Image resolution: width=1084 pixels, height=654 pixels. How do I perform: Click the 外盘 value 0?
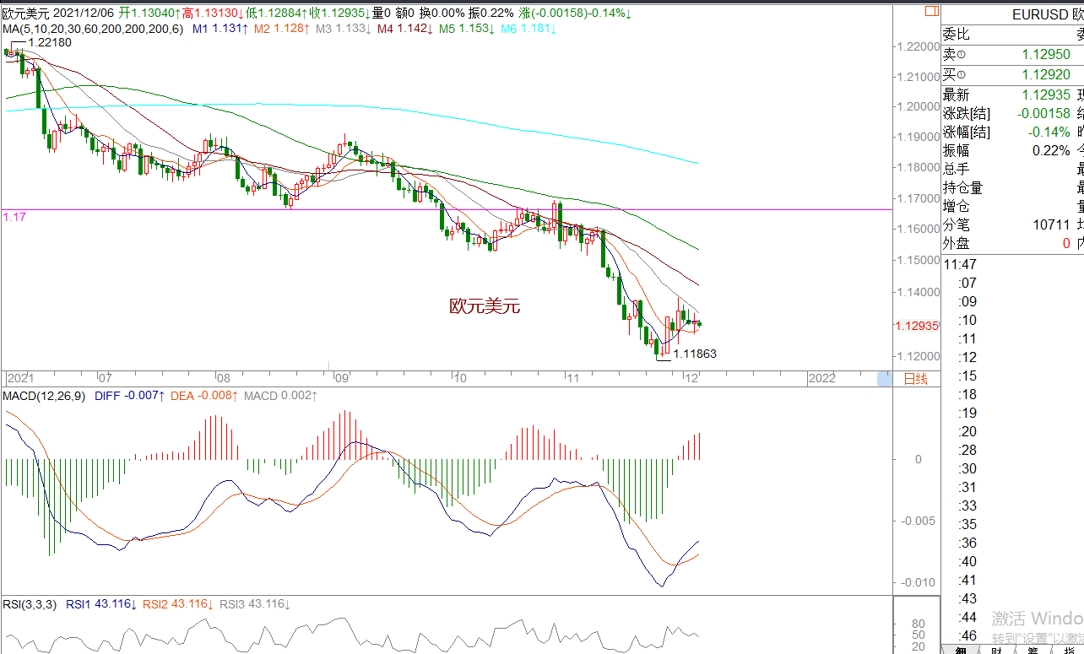[x=1067, y=243]
